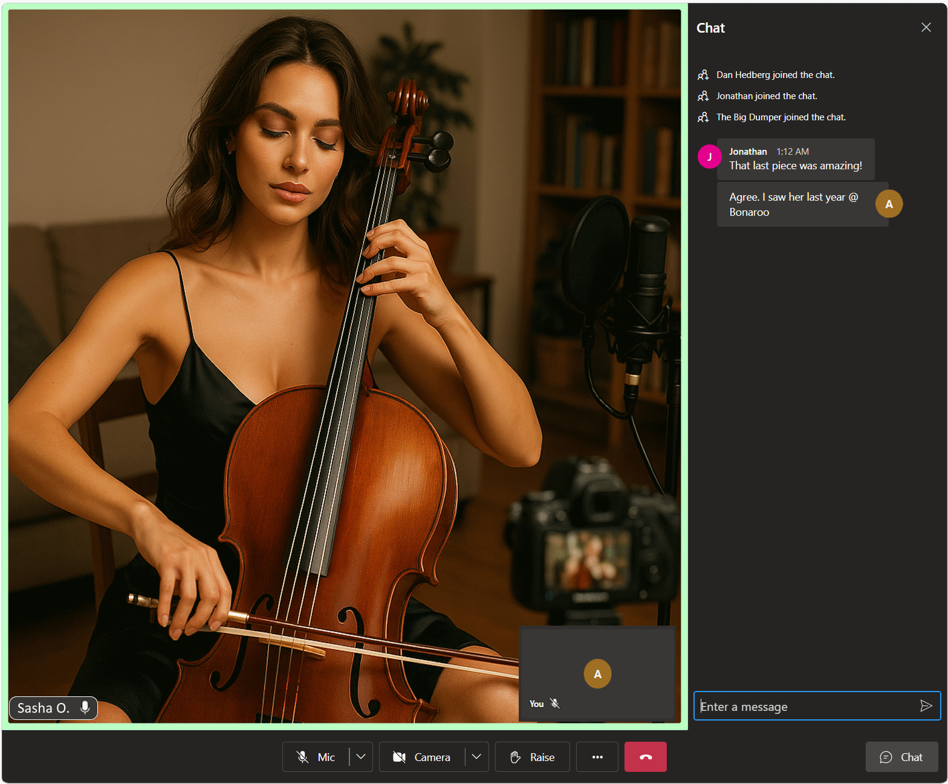
Task: Open the Camera options dropdown chevron
Action: pos(476,757)
